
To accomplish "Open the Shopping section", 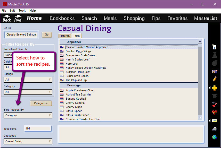I will pyautogui.click(x=134, y=18).
